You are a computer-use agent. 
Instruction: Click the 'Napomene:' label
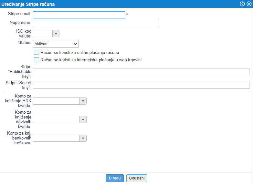20,22
